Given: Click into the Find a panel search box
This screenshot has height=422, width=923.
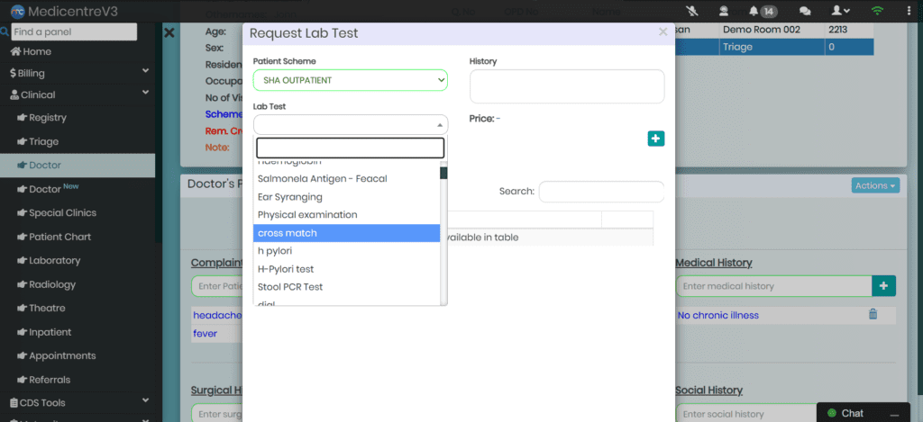Looking at the screenshot, I should [x=74, y=31].
